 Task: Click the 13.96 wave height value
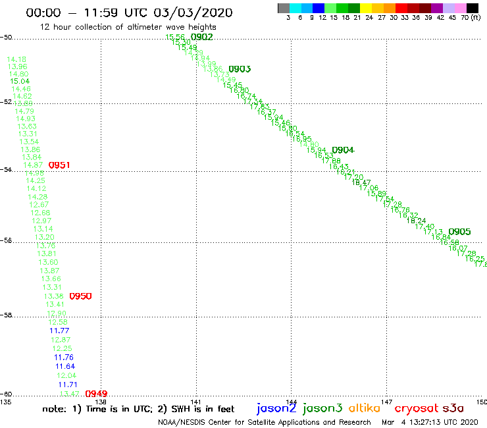17,67
